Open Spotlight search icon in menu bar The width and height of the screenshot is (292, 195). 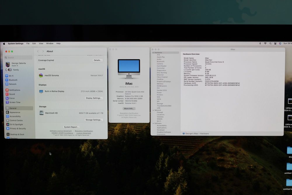click(x=270, y=44)
